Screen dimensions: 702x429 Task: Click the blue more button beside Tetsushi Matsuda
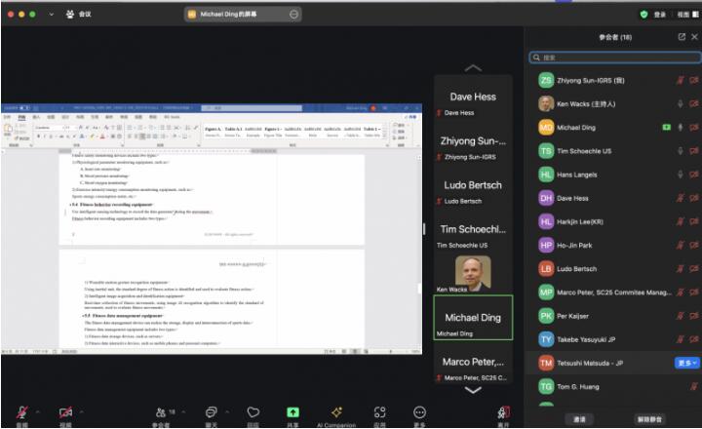(x=685, y=363)
